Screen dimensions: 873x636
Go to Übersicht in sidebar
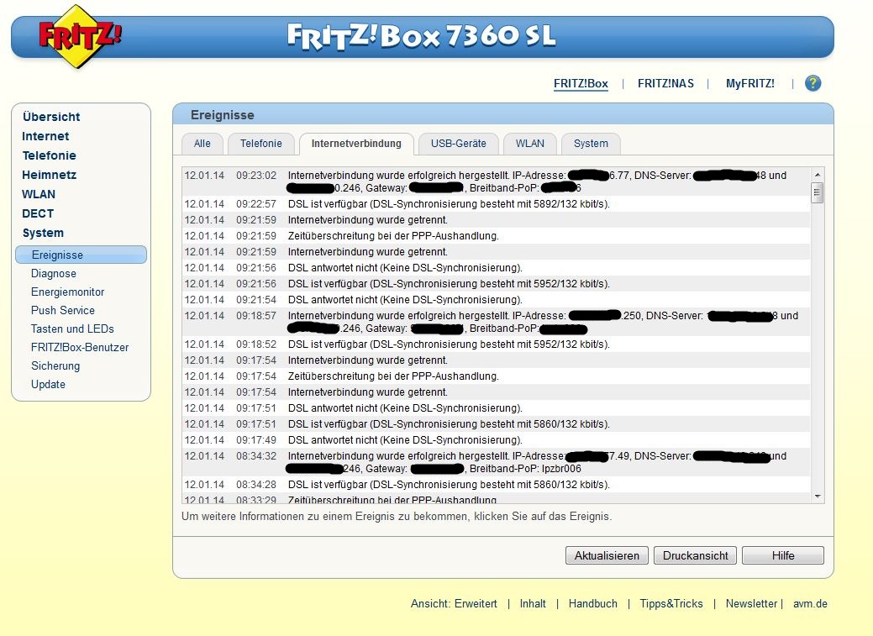[x=51, y=117]
